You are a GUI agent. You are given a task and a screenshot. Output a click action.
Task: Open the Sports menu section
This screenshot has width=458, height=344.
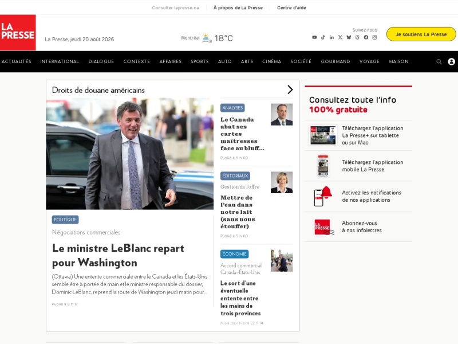199,61
